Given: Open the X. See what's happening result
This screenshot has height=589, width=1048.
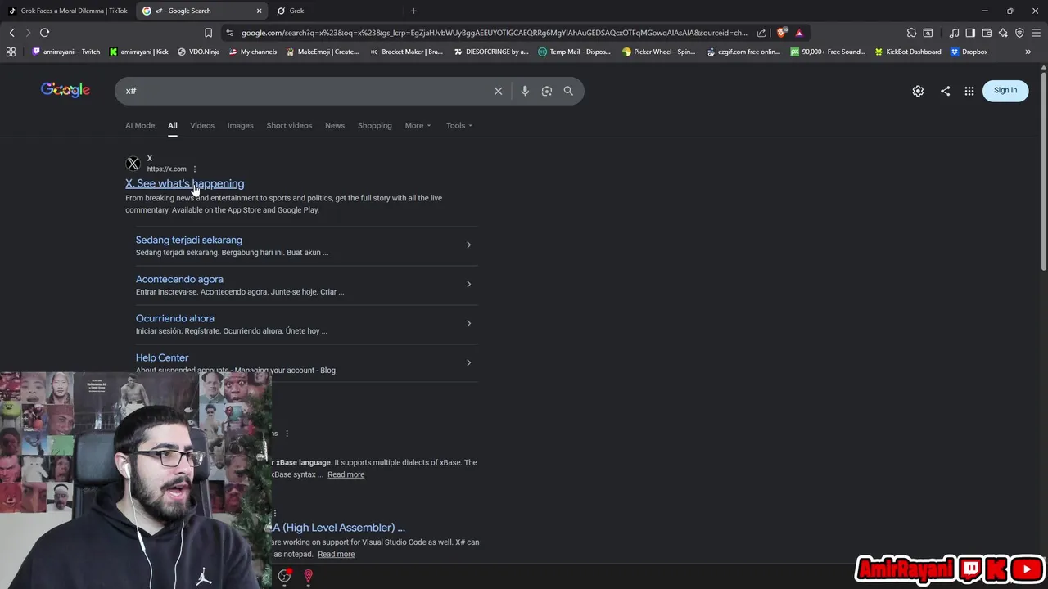Looking at the screenshot, I should 184,183.
